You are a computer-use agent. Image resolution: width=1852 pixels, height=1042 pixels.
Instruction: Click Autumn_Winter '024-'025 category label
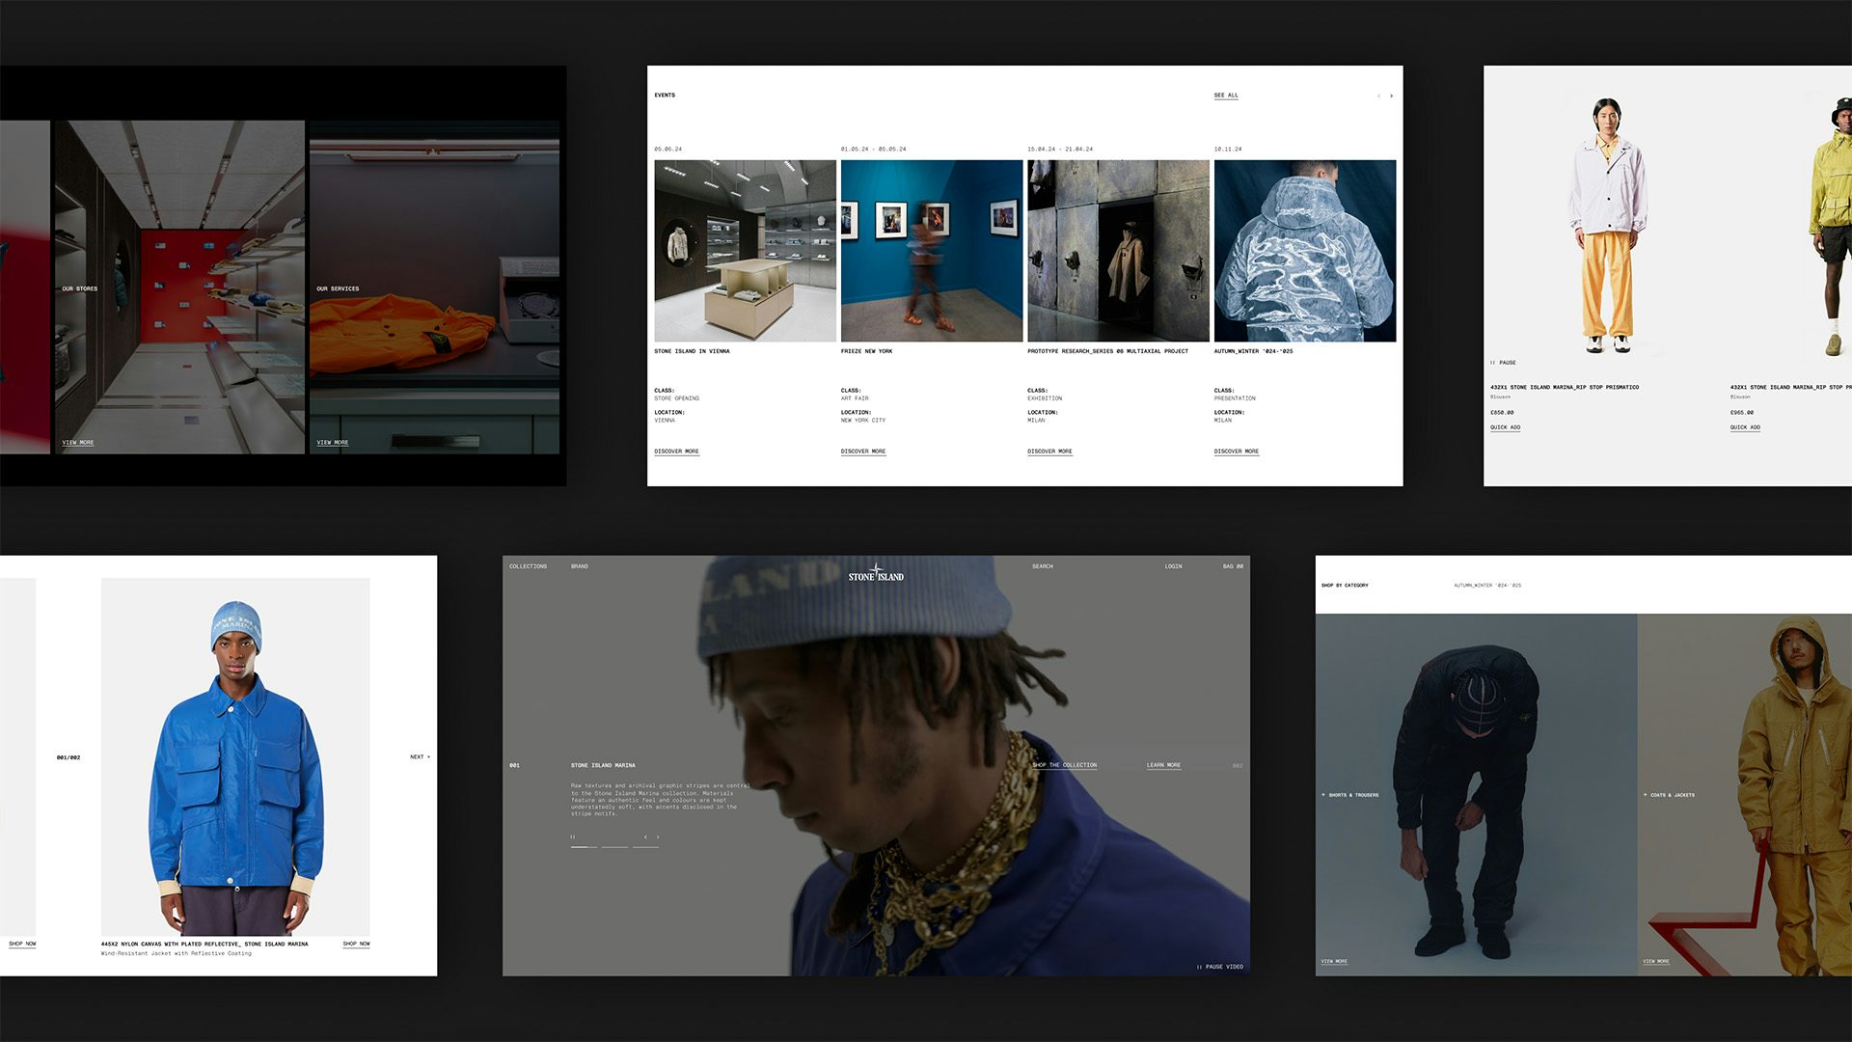click(x=1487, y=586)
